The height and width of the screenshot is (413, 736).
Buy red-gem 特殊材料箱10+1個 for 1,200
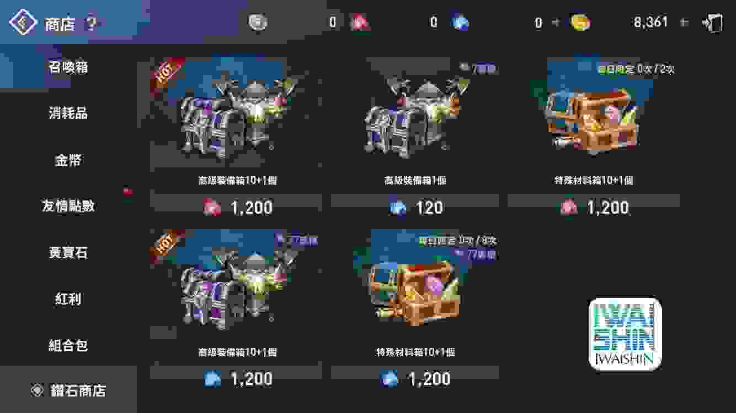(x=594, y=207)
